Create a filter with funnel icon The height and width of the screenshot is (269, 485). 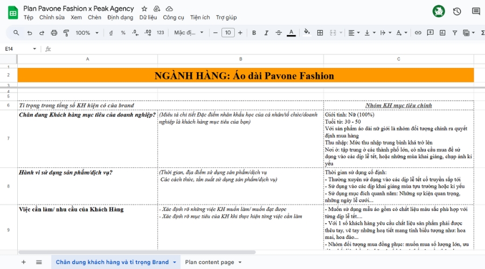coord(455,33)
